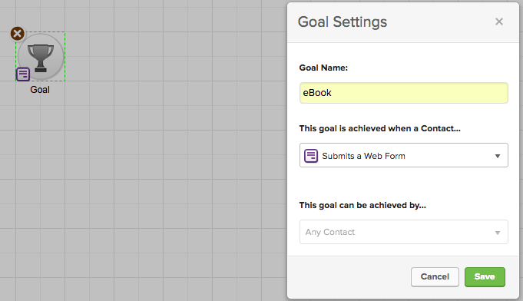Open the Any Contact dropdown
523x301 pixels.
coord(404,232)
